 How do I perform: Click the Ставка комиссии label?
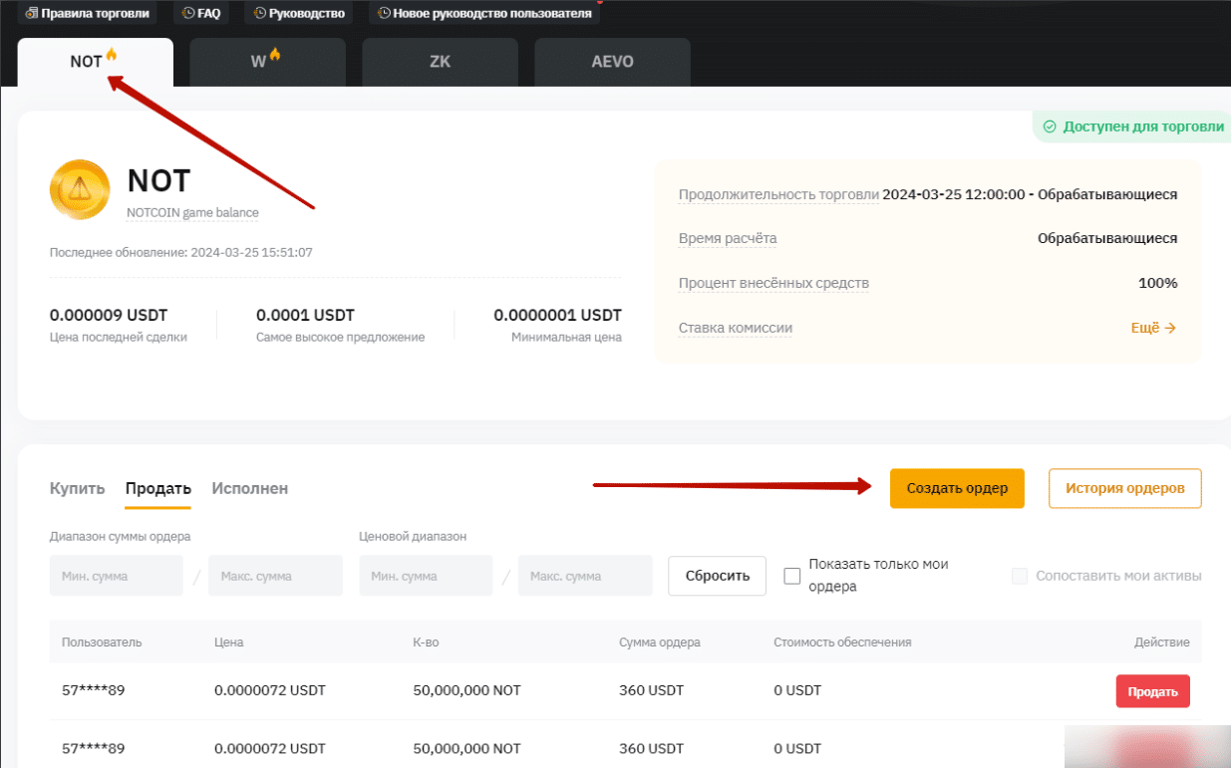tap(736, 328)
